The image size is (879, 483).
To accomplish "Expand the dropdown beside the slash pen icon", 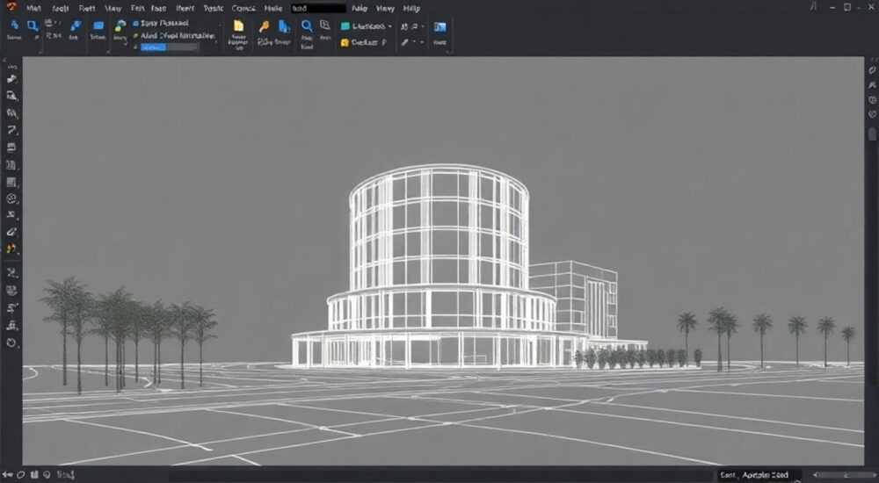I will (x=415, y=42).
